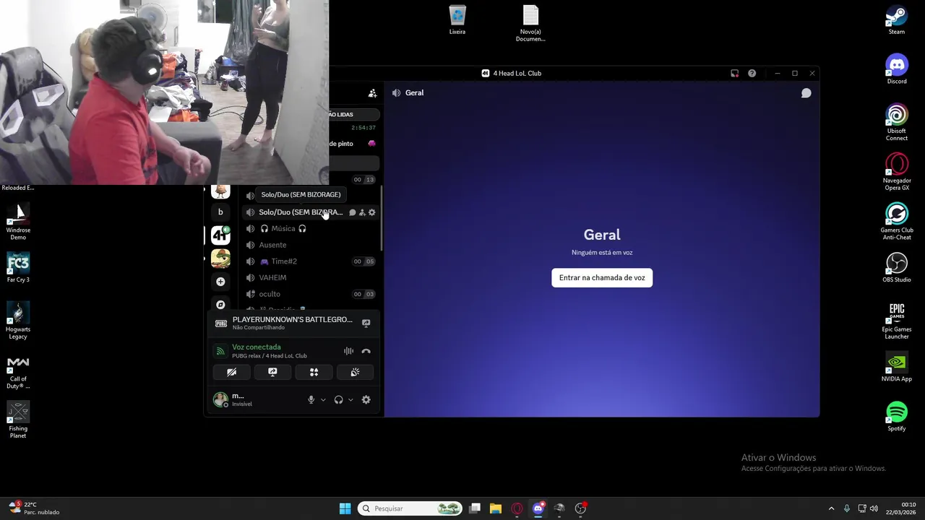Open Discover servers compass icon

[220, 305]
